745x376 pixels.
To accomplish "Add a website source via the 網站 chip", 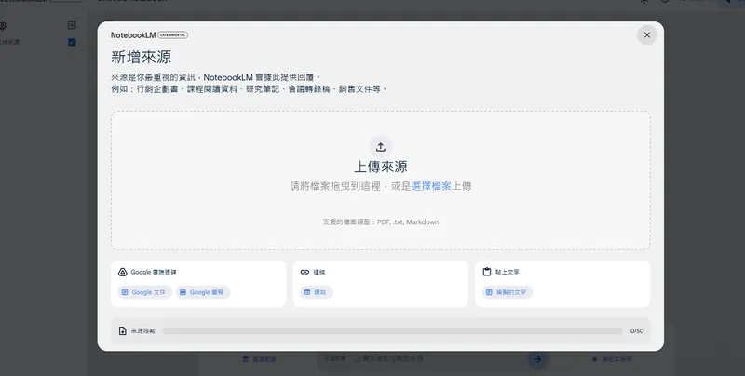I will point(317,292).
